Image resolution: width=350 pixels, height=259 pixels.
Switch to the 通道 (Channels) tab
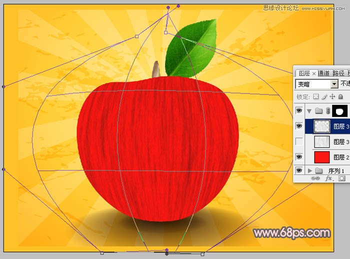[323, 73]
